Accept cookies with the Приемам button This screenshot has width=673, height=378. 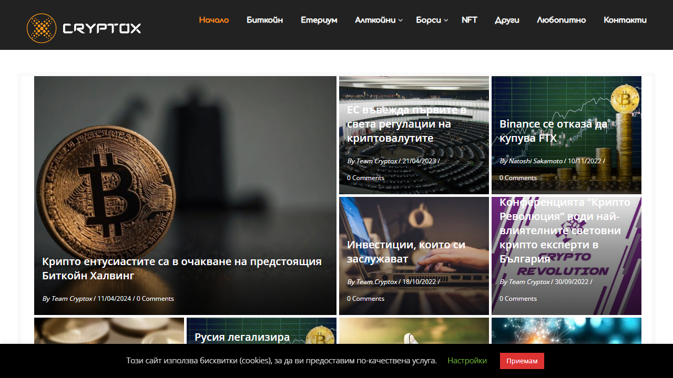tap(522, 361)
